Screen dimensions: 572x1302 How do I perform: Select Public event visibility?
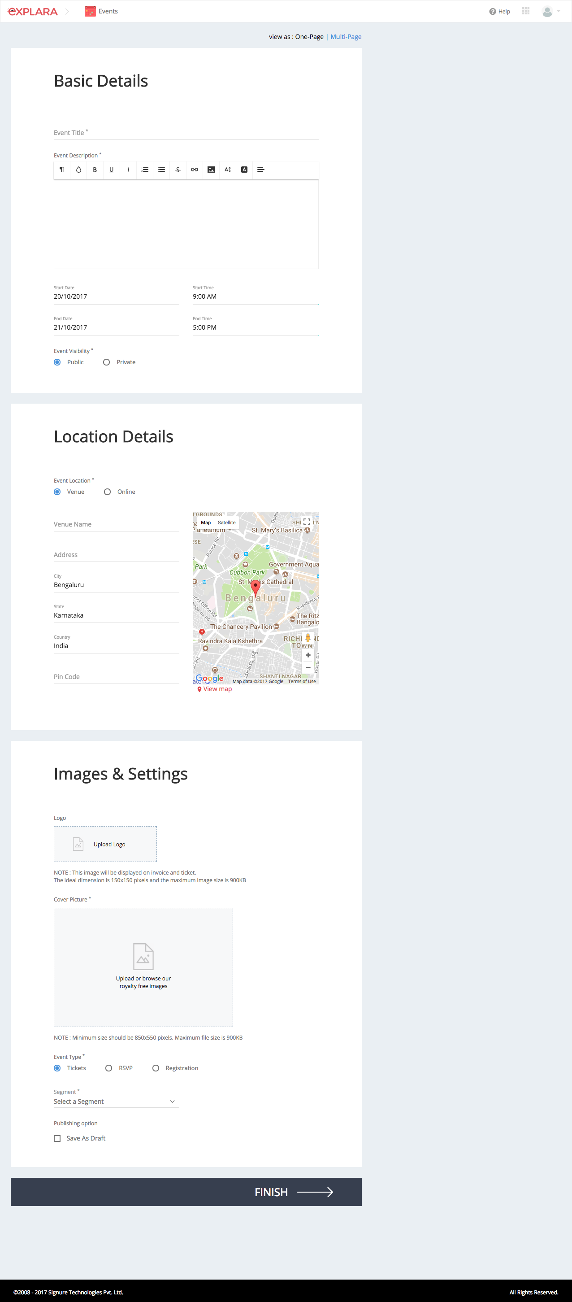tap(57, 362)
